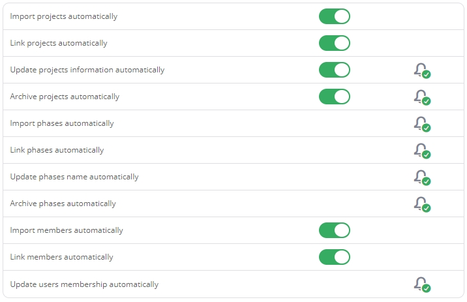467x302 pixels.
Task: Click the Update users membership automatically text
Action: tap(84, 284)
